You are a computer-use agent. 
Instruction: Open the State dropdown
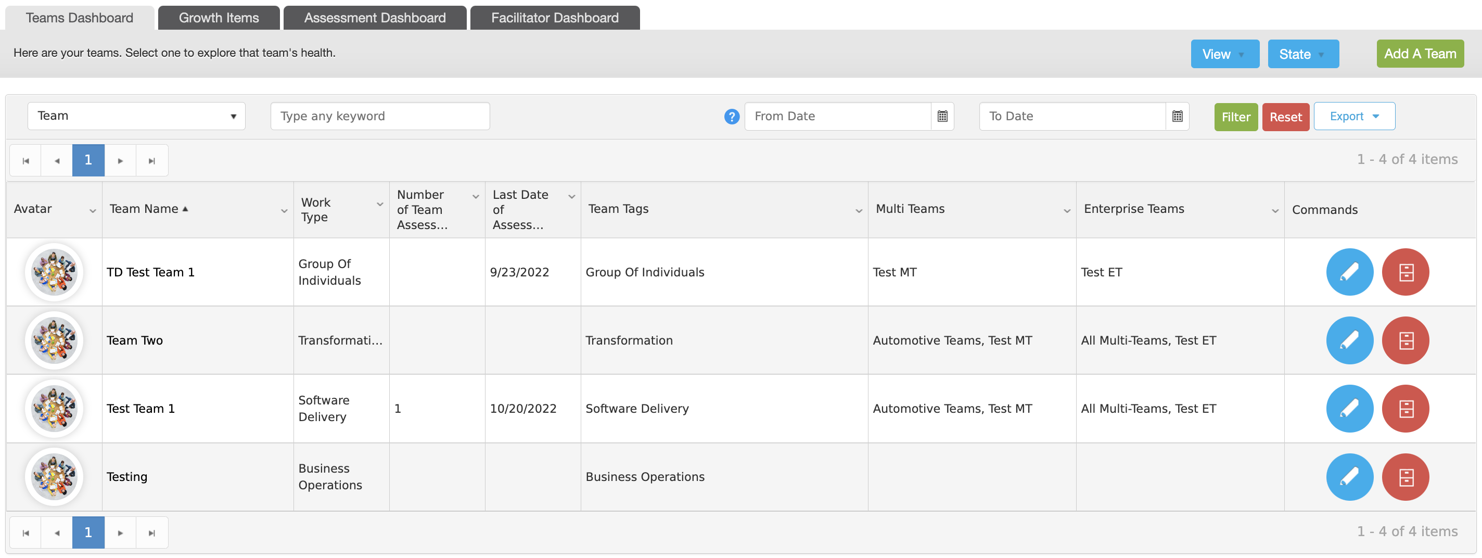[x=1303, y=54]
